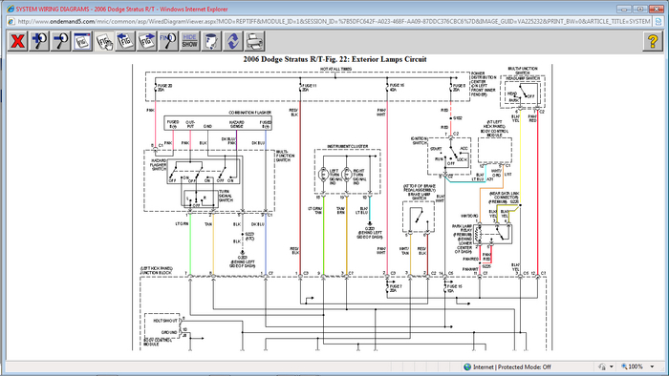Click the Internet Explorer title bar icon
This screenshot has height=376, width=669.
(x=11, y=9)
